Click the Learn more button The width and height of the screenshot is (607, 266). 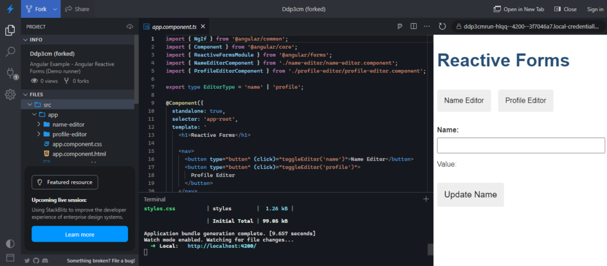coord(80,234)
